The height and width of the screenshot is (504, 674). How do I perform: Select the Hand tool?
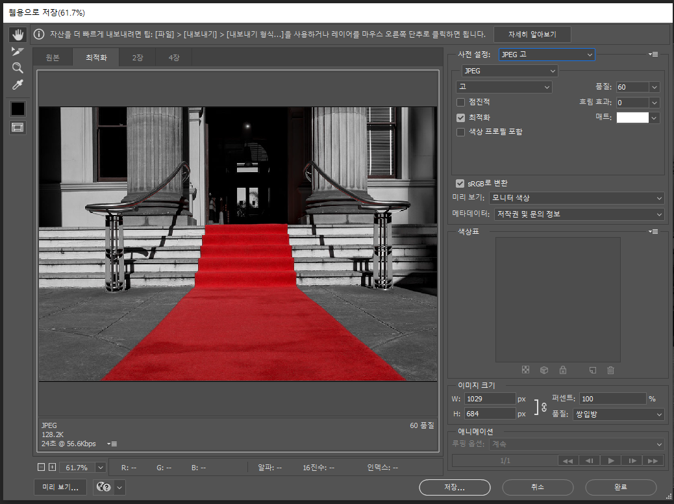(x=18, y=34)
